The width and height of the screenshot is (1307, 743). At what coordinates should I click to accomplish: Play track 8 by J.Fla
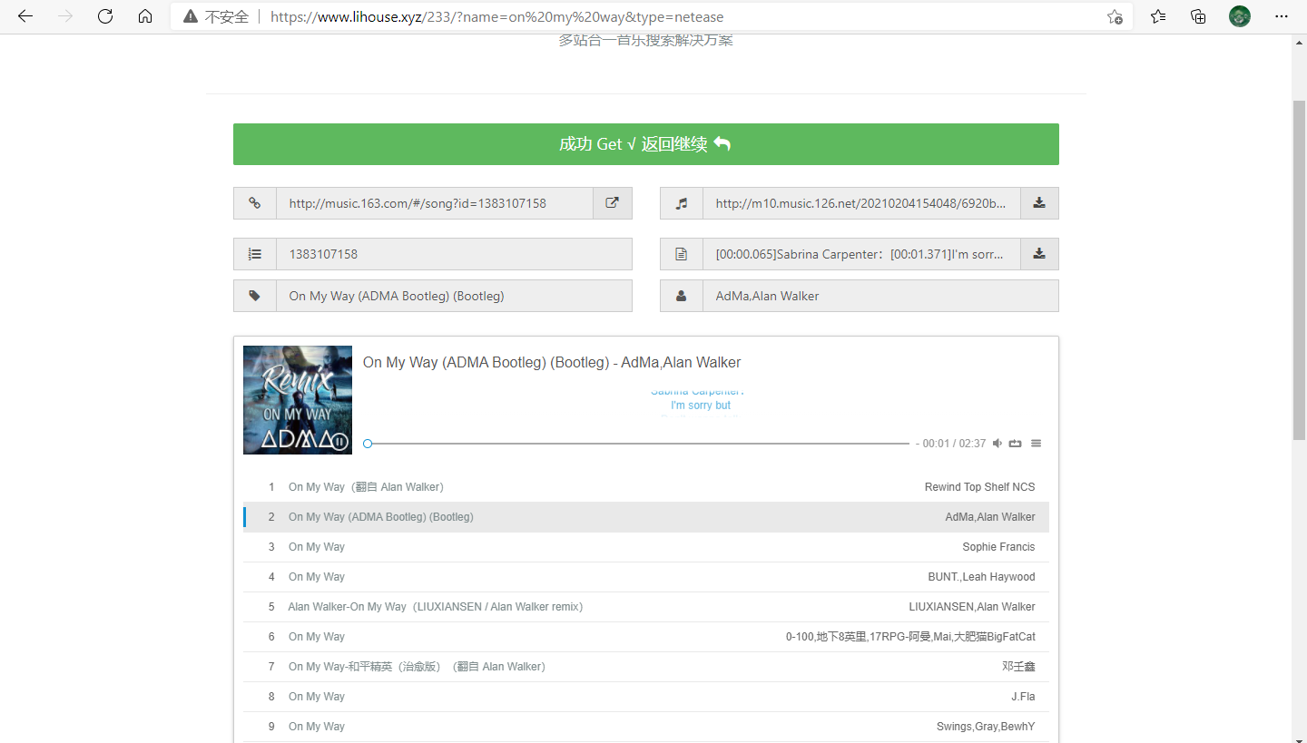point(646,697)
